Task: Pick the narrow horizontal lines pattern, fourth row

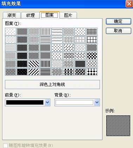Action: pos(45,56)
